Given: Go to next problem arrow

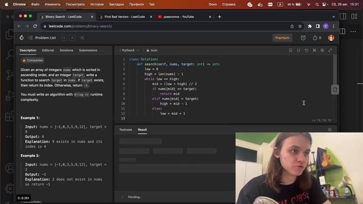Looking at the screenshot, I should (72, 38).
